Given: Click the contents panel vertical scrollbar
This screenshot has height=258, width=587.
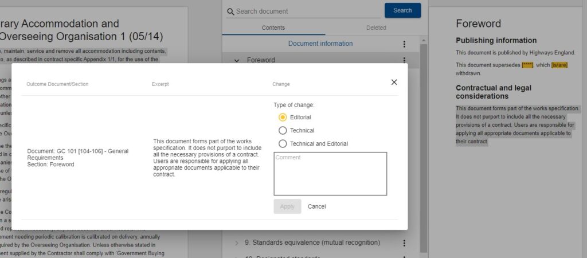Looking at the screenshot, I should coord(424,143).
